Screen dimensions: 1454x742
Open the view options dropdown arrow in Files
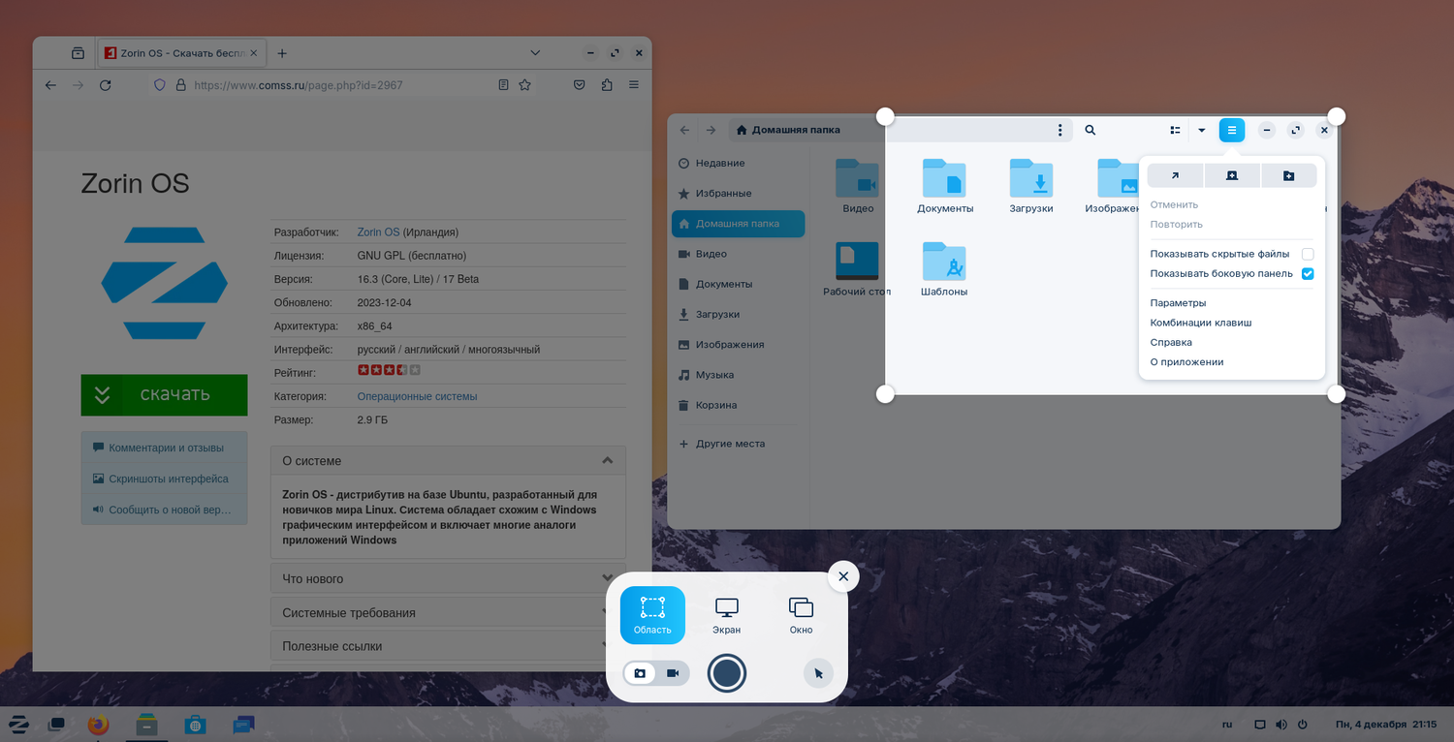(1202, 130)
